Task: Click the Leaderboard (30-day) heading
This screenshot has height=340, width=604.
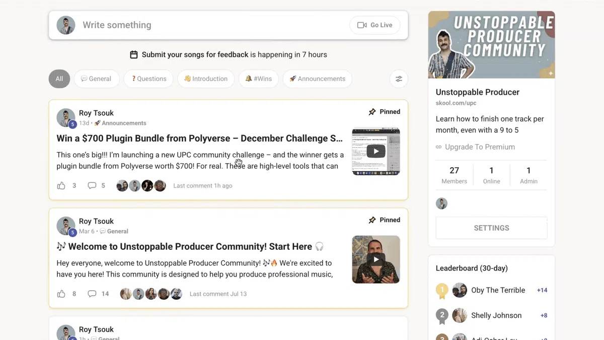Action: point(472,268)
